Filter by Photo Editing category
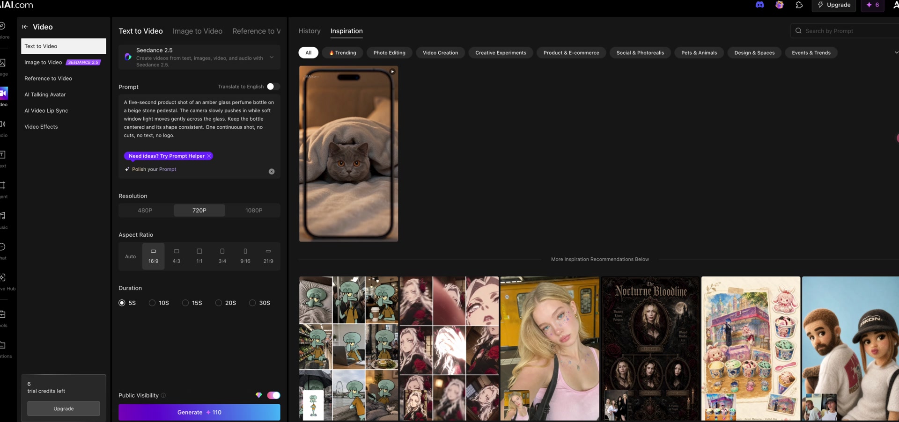Screen dimensions: 899x422 point(390,53)
